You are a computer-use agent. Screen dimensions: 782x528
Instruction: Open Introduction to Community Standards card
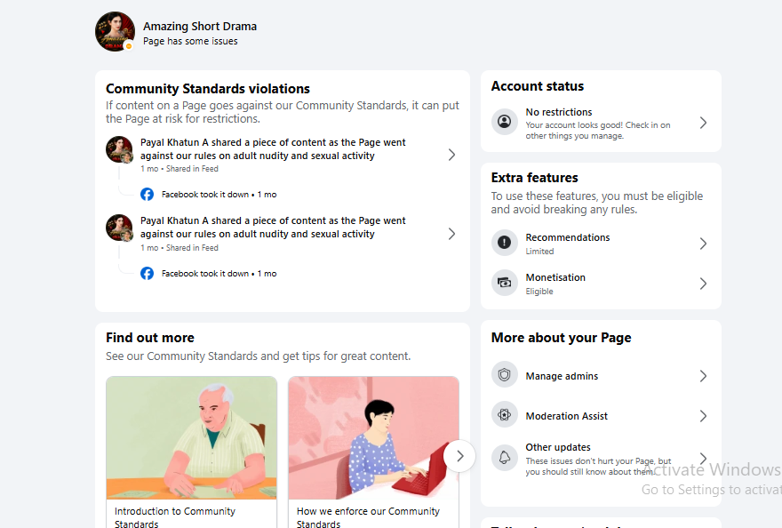(192, 452)
